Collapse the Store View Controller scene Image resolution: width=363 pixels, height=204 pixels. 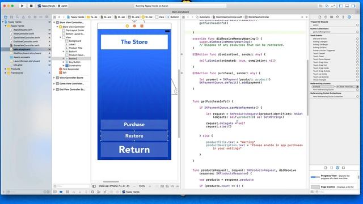pyautogui.click(x=54, y=23)
